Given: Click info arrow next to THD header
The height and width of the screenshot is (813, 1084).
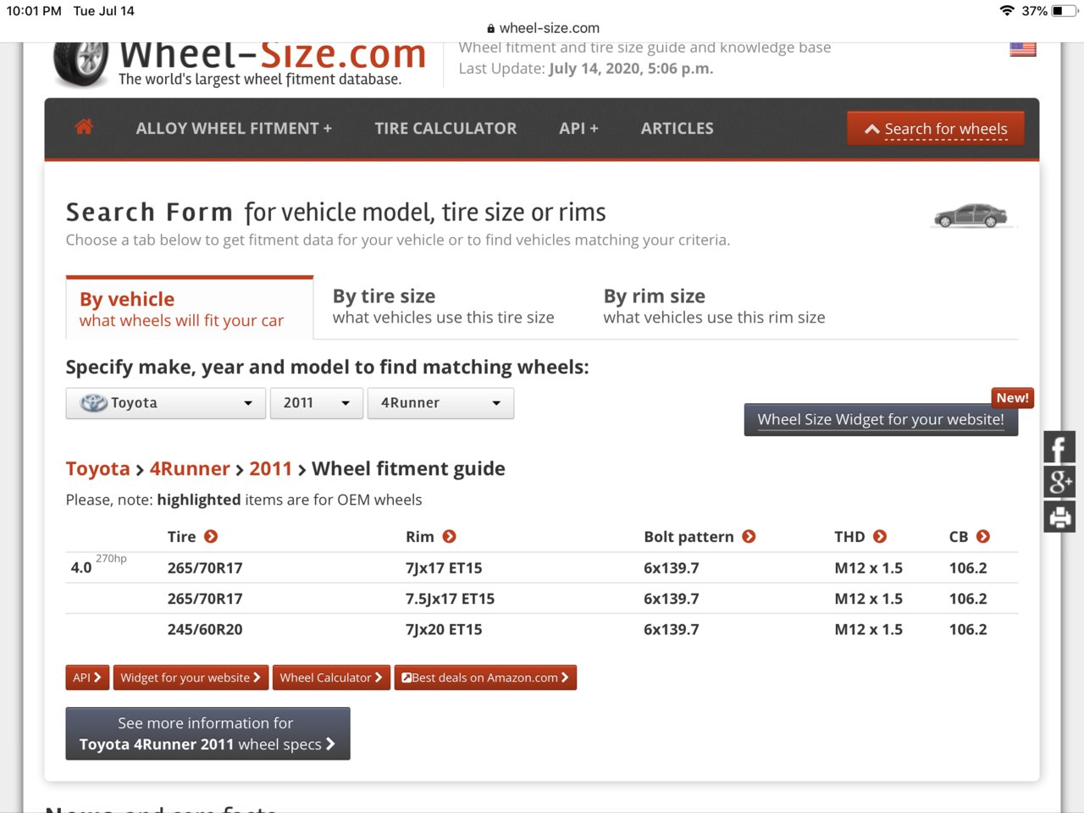Looking at the screenshot, I should pos(880,537).
